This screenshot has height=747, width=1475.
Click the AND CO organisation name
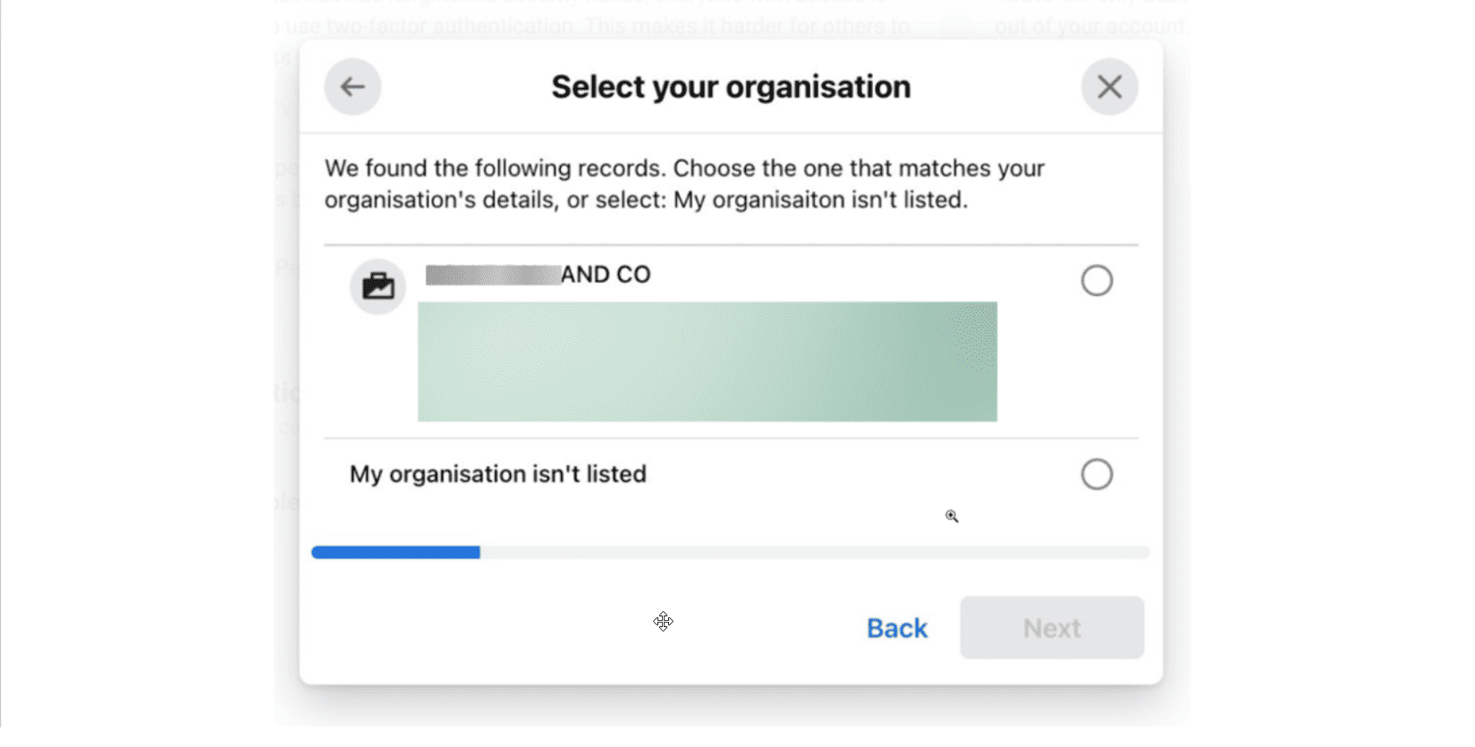606,275
